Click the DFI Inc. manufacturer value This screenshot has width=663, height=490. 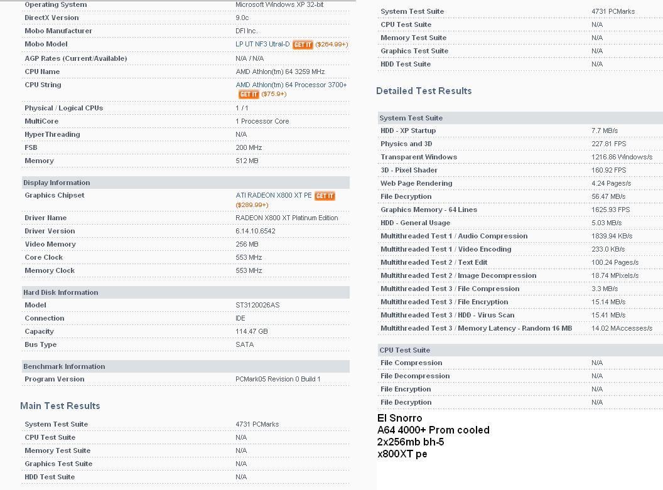click(247, 31)
